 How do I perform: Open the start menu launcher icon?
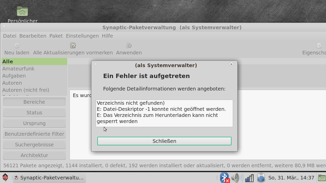[5, 178]
